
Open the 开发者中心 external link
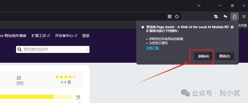coord(66,36)
